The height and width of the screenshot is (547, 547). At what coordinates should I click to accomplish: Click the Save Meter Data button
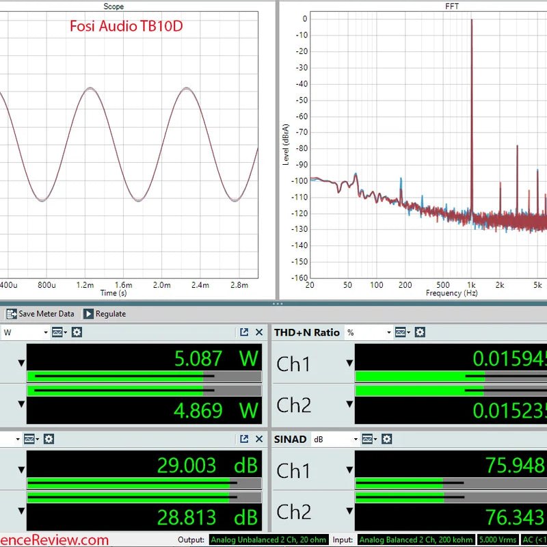coord(40,314)
